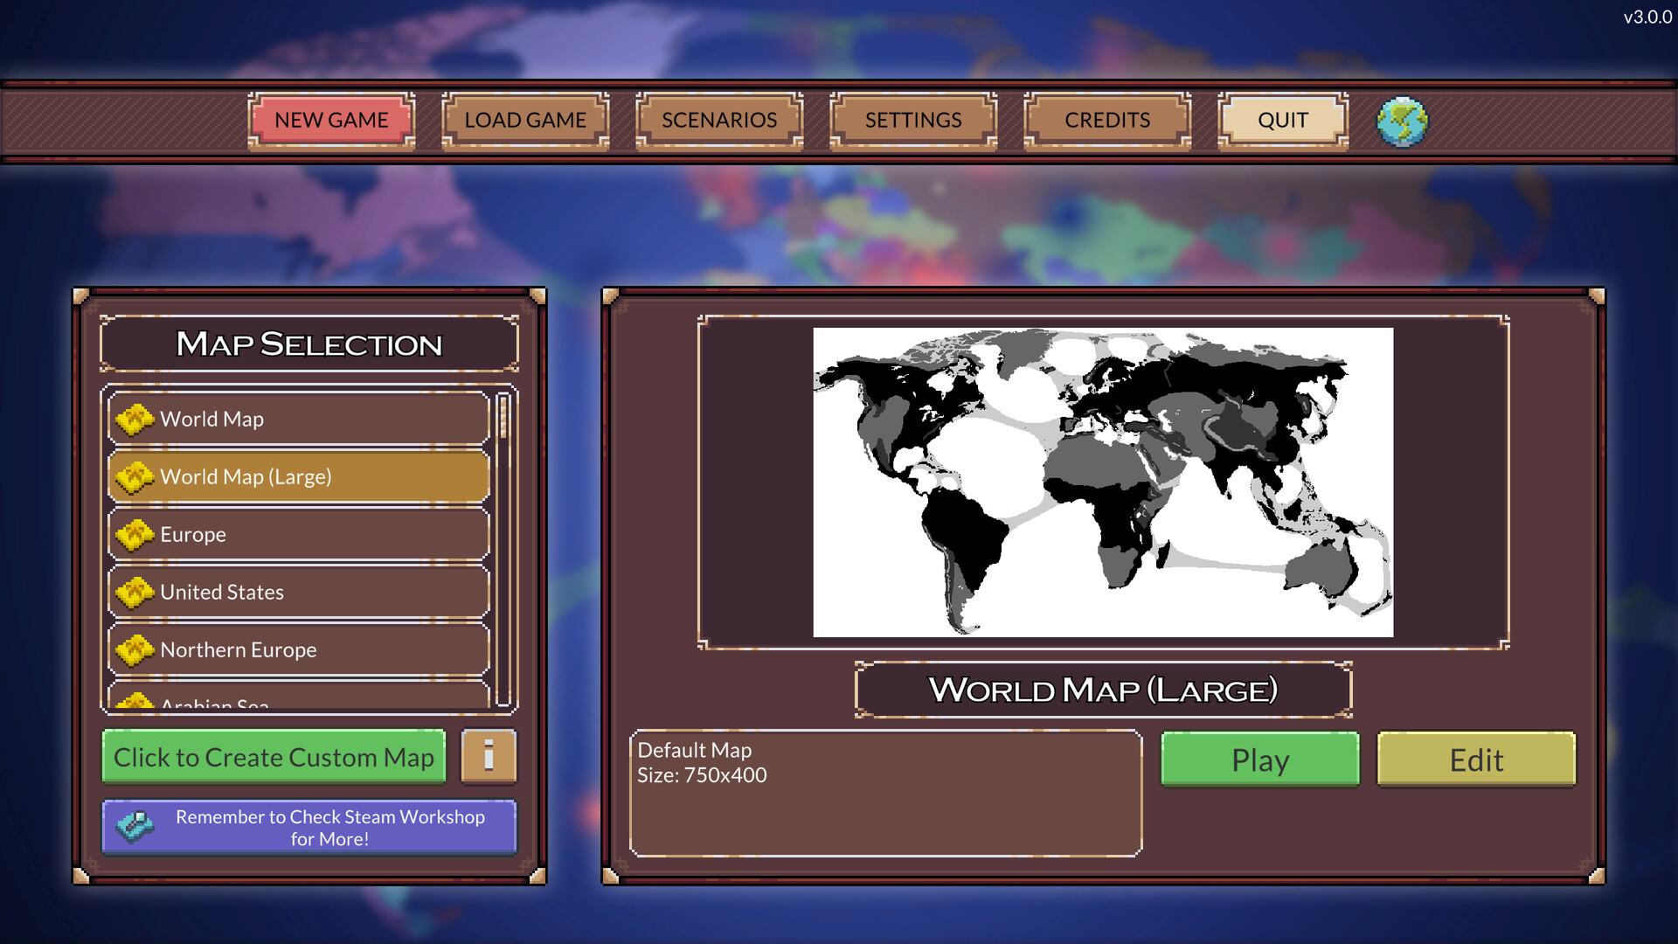Screen dimensions: 1678x944
Task: Open the NEW GAME menu
Action: pos(331,120)
